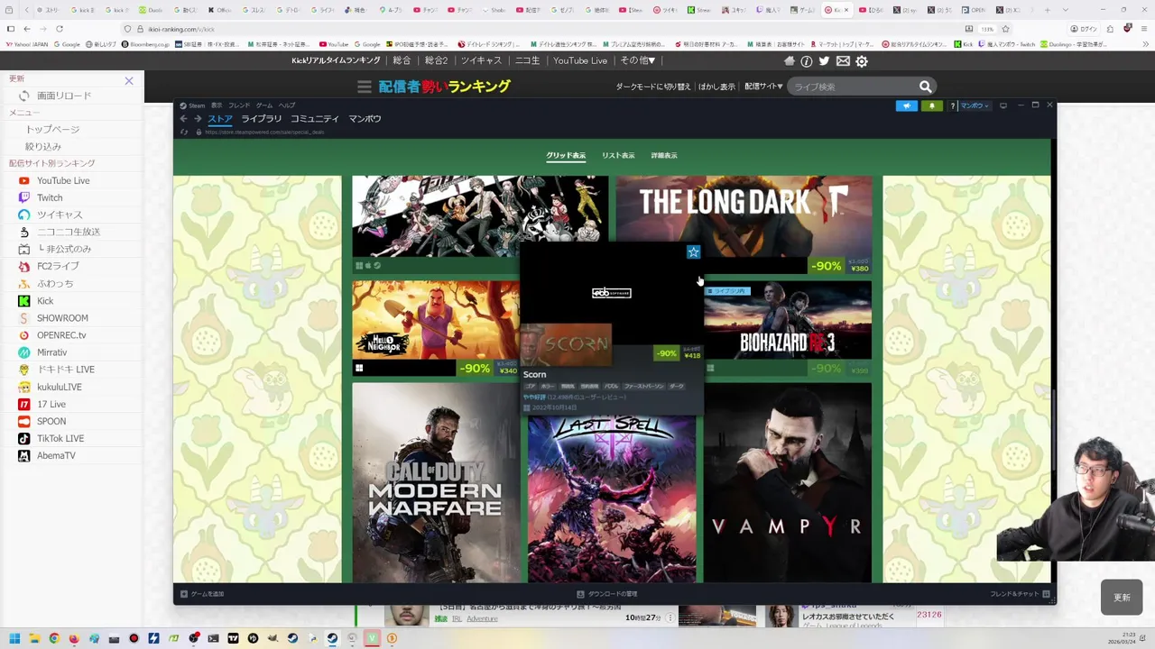Click the Twitter bird icon
The height and width of the screenshot is (649, 1155).
point(824,61)
